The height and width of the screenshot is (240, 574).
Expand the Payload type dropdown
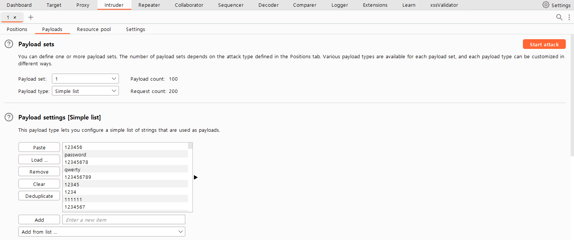coord(85,91)
